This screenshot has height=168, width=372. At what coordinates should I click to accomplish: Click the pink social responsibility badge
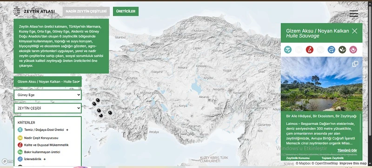pyautogui.click(x=353, y=50)
